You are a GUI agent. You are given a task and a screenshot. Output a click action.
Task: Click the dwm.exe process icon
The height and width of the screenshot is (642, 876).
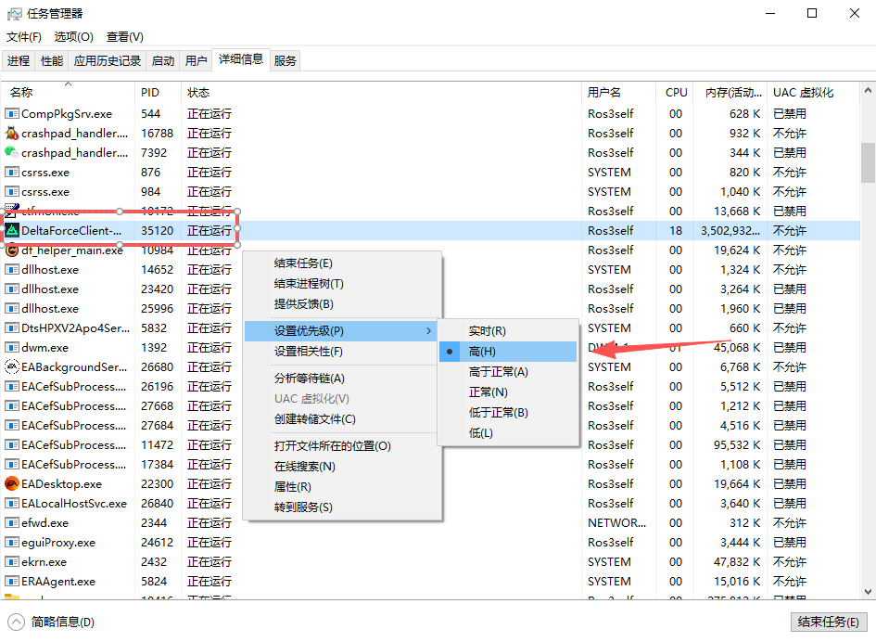tap(12, 347)
